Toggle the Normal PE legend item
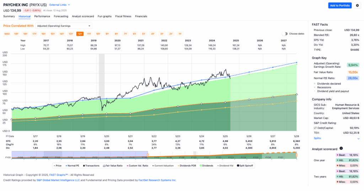Image resolution: width=364 pixels, height=191 pixels. click(73, 165)
